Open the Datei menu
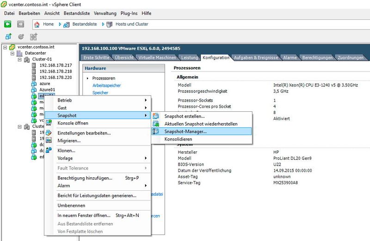This screenshot has width=370, height=241. coord(9,13)
